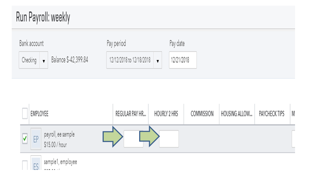Open the Bank account Checking dropdown arrow
The height and width of the screenshot is (195, 316).
pos(44,60)
